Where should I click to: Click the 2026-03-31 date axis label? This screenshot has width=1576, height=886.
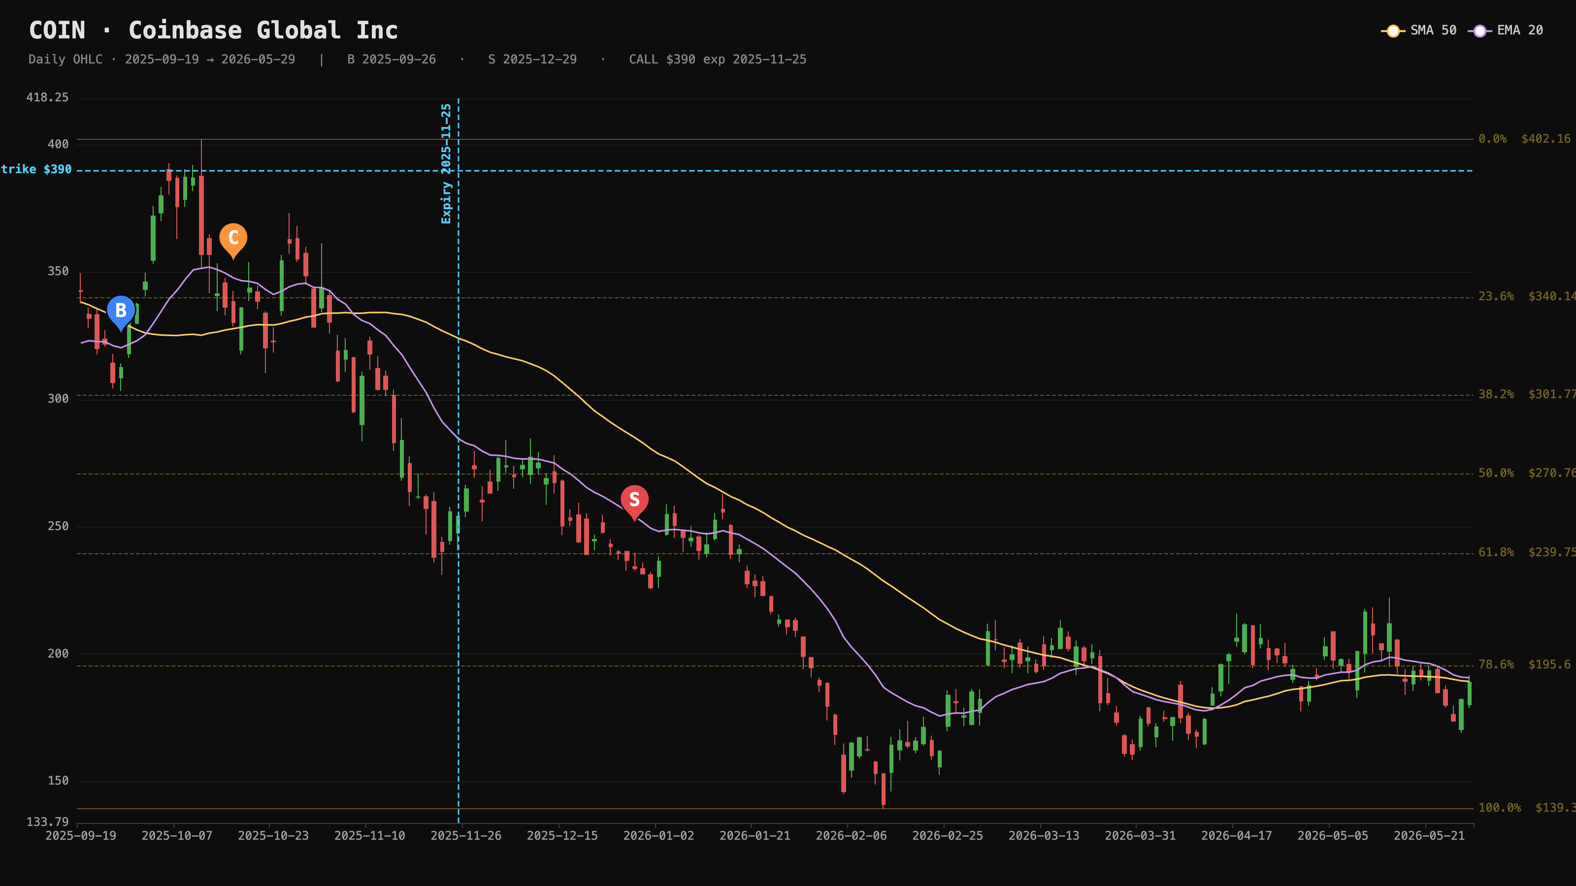1141,836
